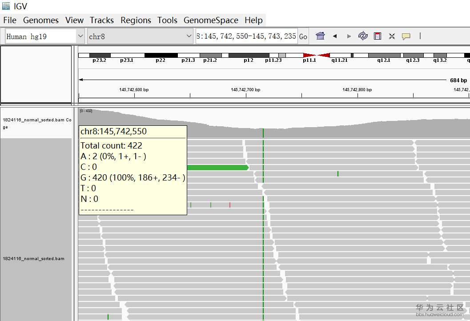This screenshot has width=470, height=321.
Task: Open the Genomes menu
Action: click(41, 20)
